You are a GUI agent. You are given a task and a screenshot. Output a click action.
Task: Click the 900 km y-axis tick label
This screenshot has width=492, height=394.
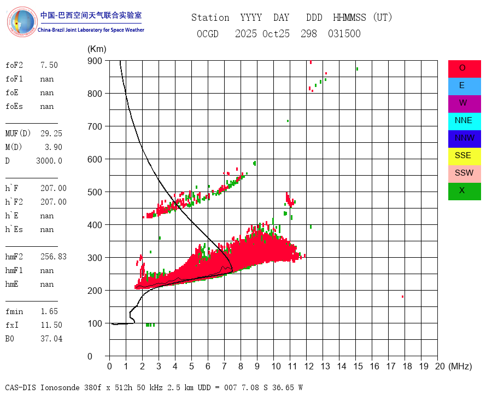click(x=95, y=61)
